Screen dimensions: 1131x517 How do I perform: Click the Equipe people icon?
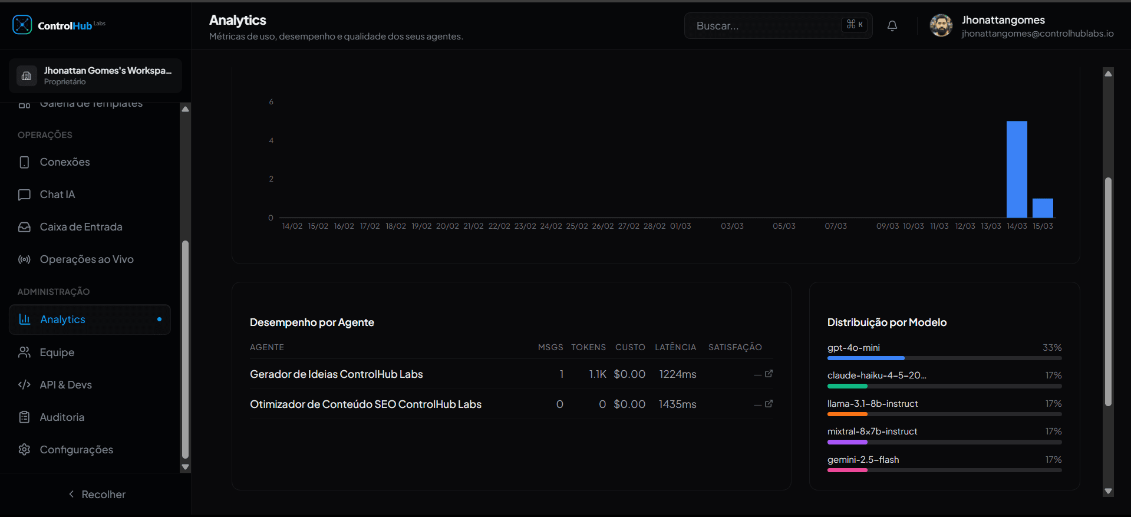coord(24,352)
